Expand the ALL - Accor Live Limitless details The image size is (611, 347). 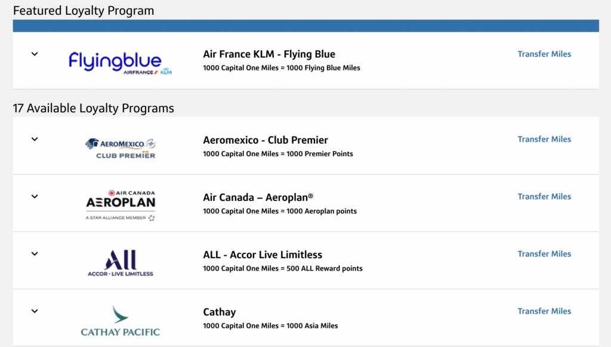(34, 253)
